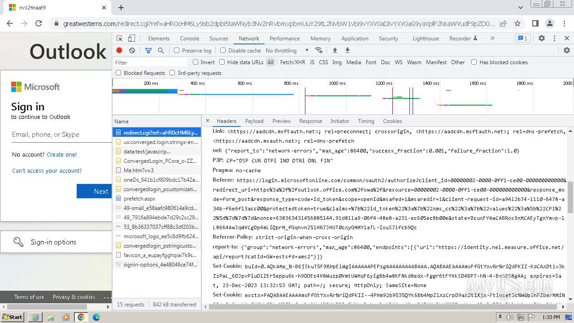Expand more DevTools tabs chevron

point(492,39)
